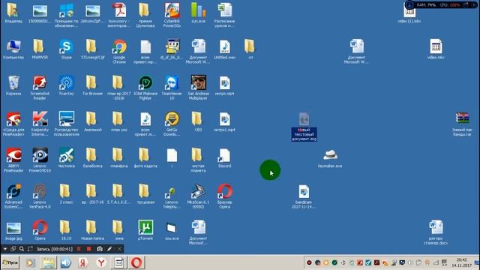
Task: Select the rectangle area capture mode icon
Action: (30, 249)
